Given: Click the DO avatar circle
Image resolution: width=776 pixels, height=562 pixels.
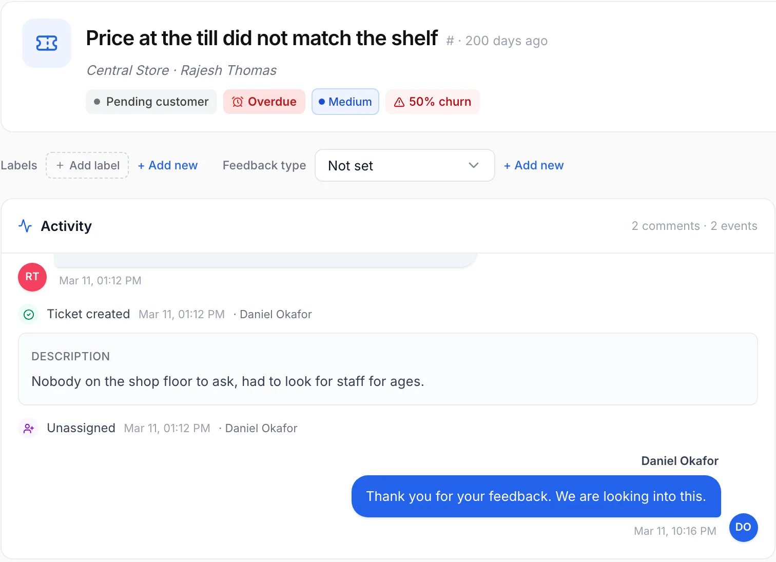Looking at the screenshot, I should click(x=743, y=527).
